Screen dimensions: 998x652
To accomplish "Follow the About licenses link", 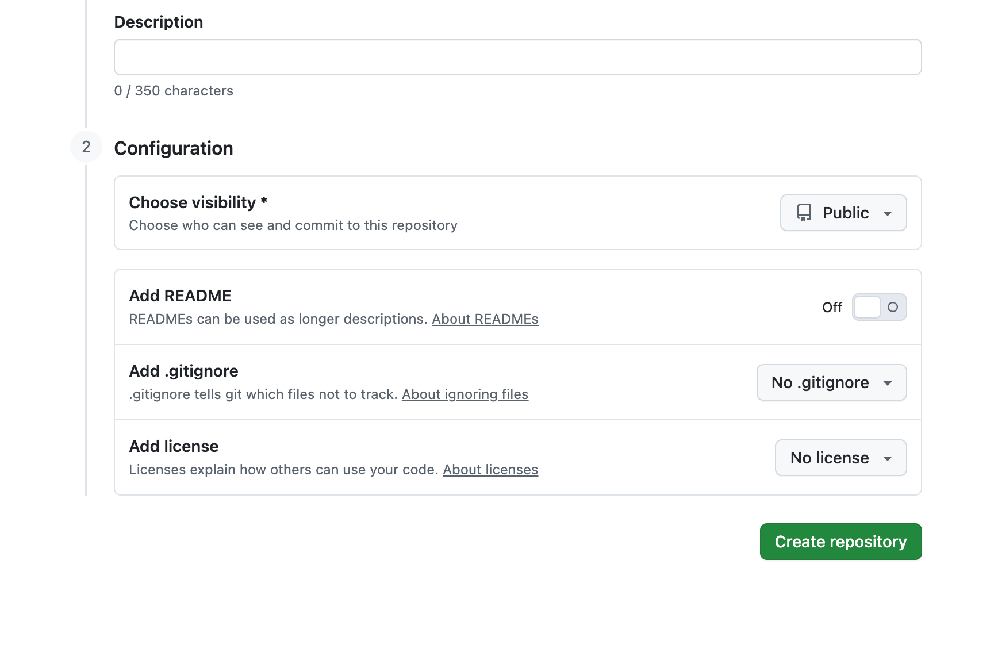I will [x=490, y=470].
